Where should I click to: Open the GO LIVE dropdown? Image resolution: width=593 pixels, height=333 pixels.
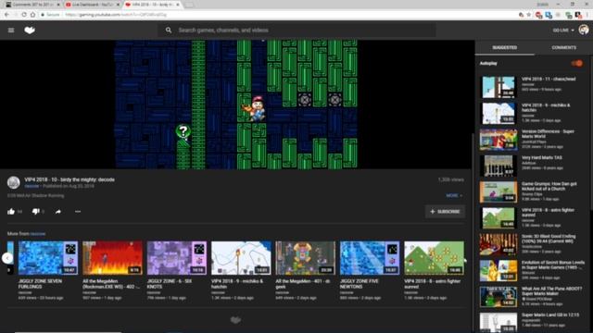[x=563, y=31]
